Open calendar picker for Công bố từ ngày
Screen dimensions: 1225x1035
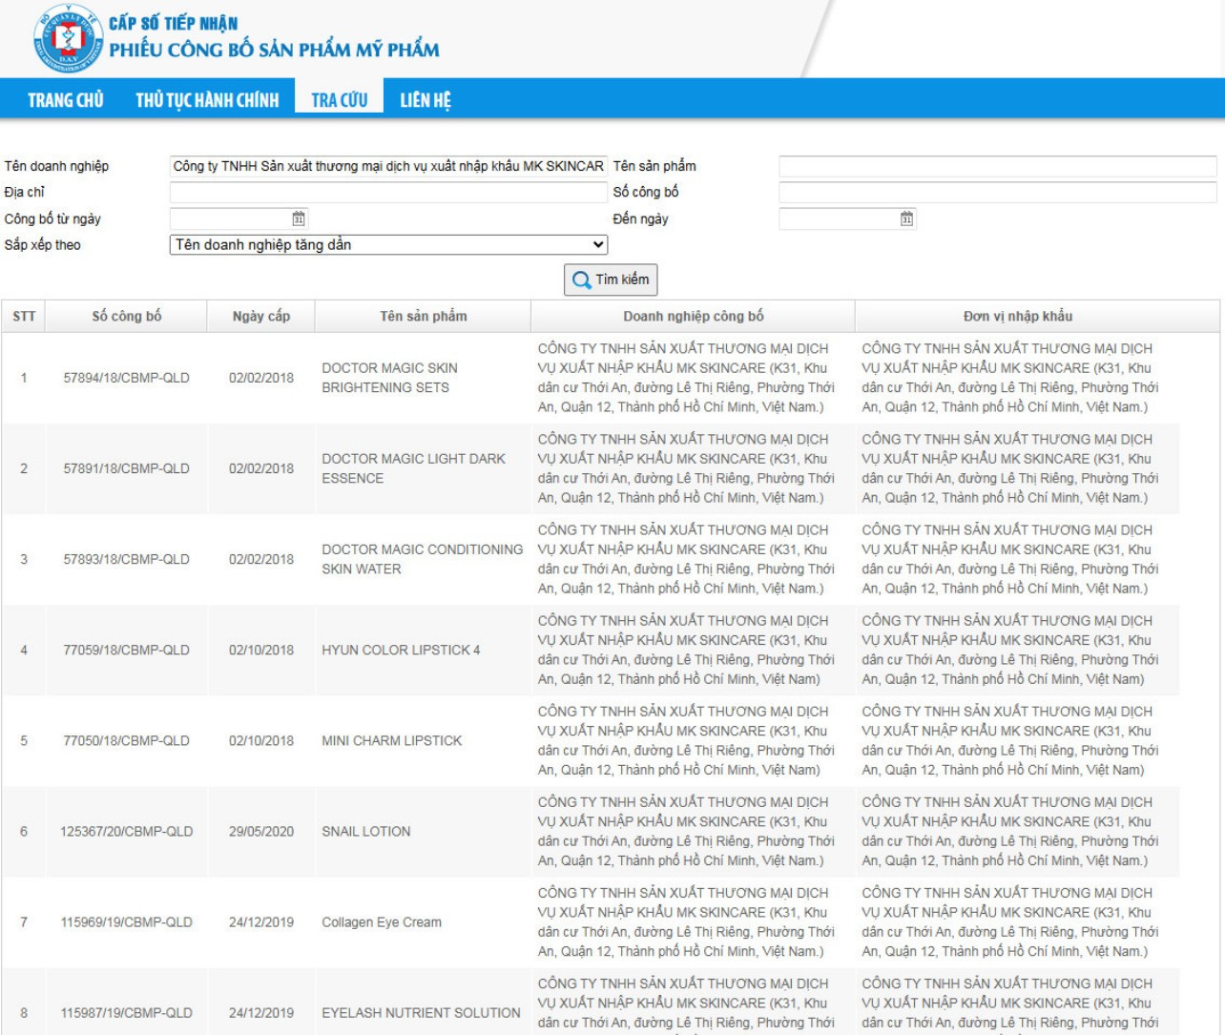click(x=299, y=218)
